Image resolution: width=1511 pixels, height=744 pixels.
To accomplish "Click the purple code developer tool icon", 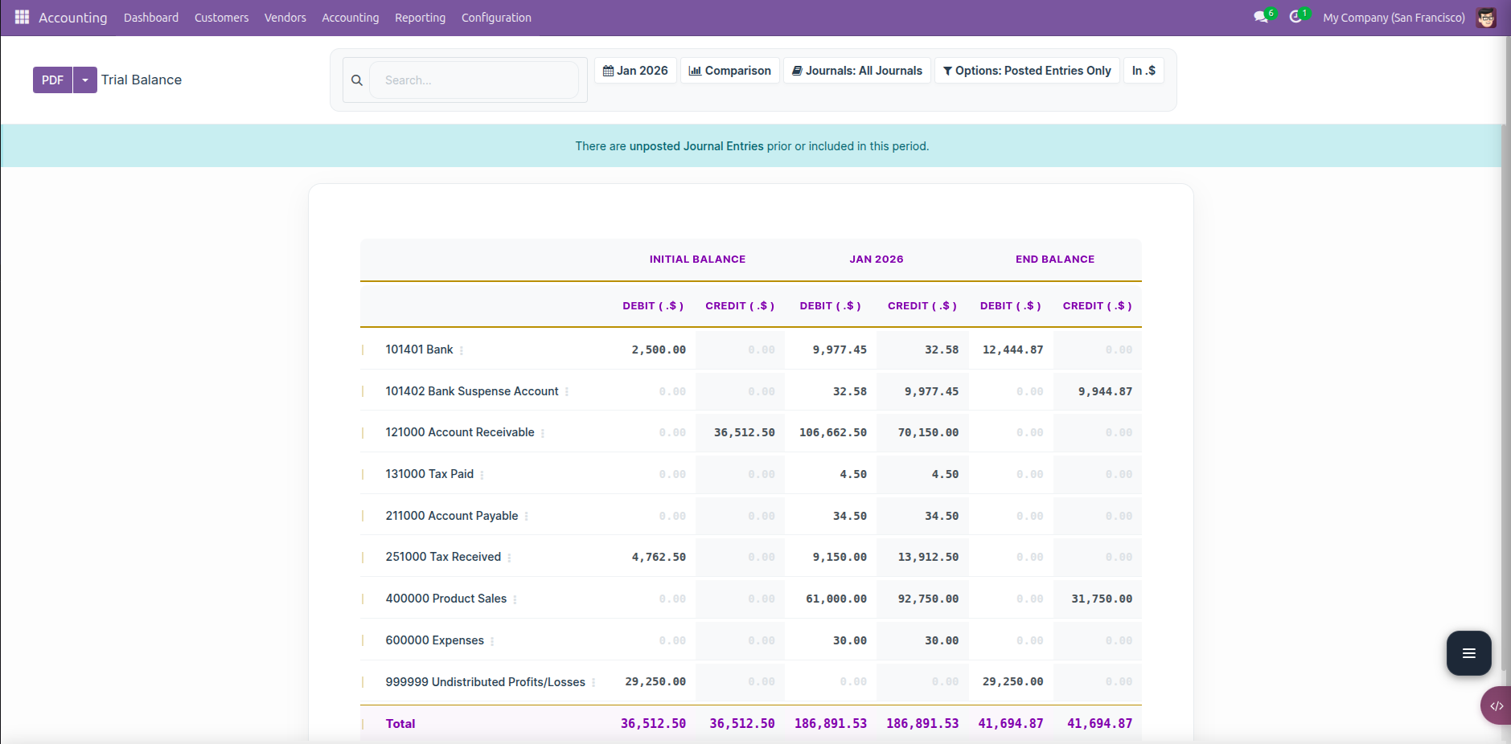I will point(1496,706).
